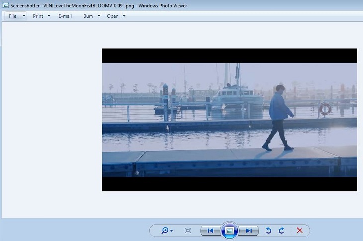Click the E-mail menu item
Image resolution: width=363 pixels, height=241 pixels.
65,16
